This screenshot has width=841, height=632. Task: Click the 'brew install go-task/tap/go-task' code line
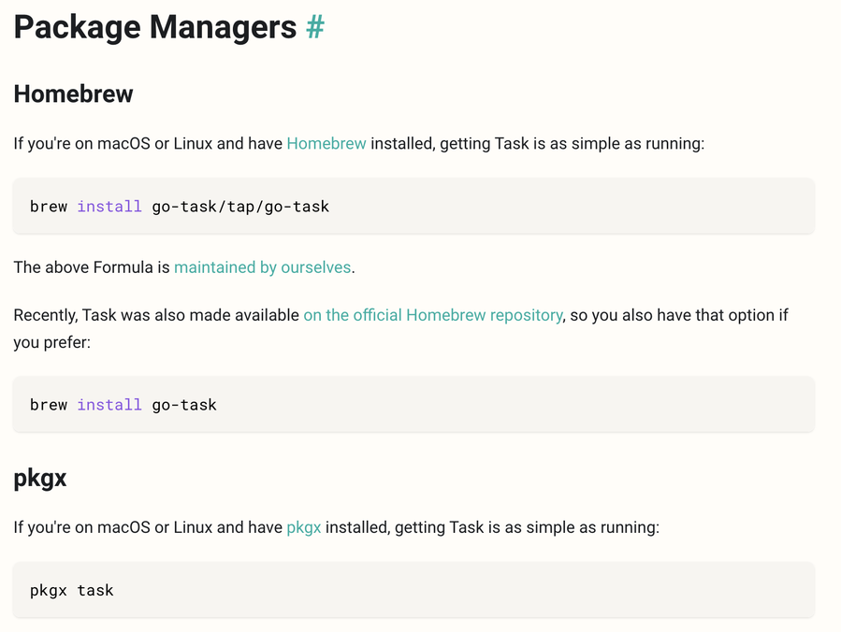tap(179, 207)
